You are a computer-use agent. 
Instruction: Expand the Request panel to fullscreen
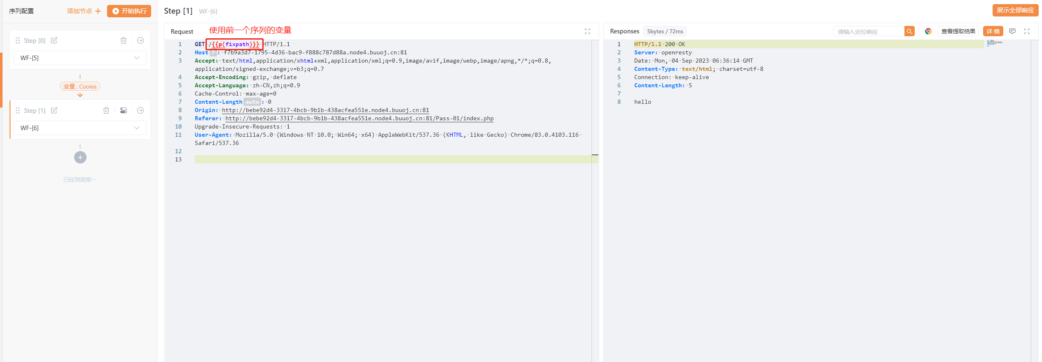[587, 31]
